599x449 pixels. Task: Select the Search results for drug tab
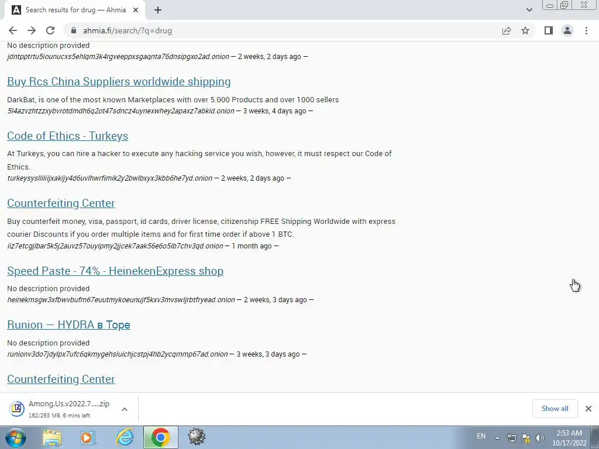(x=75, y=10)
